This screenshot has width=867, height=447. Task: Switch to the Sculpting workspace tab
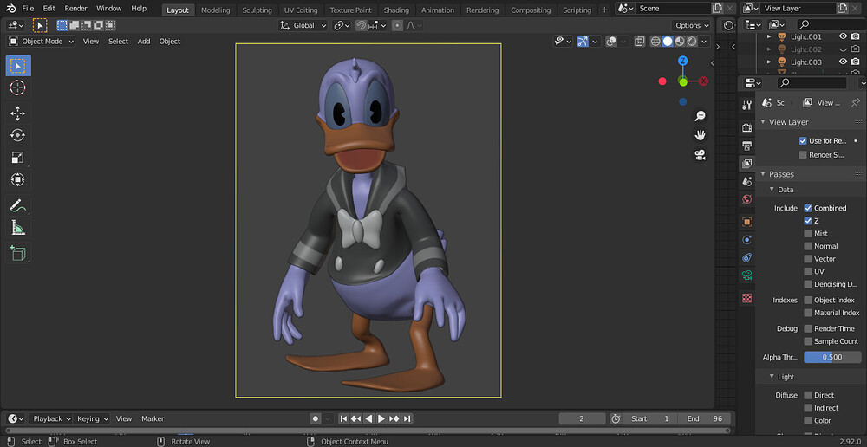(257, 10)
